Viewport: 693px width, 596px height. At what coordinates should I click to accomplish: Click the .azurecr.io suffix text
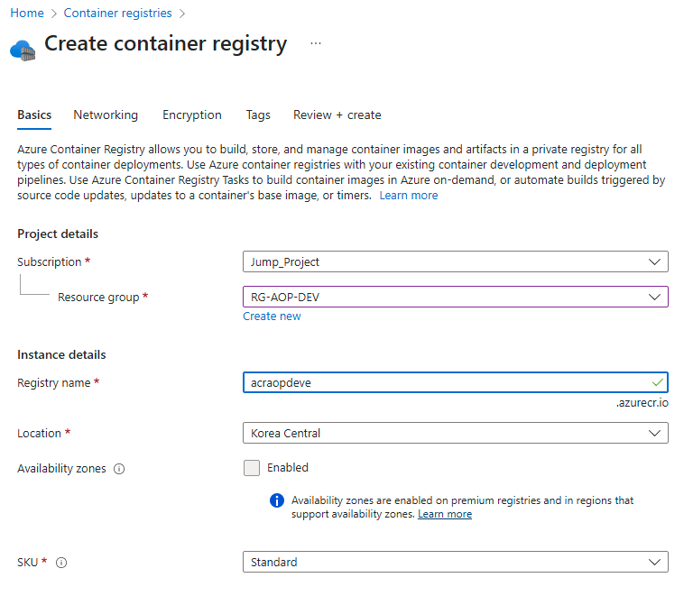pyautogui.click(x=642, y=403)
